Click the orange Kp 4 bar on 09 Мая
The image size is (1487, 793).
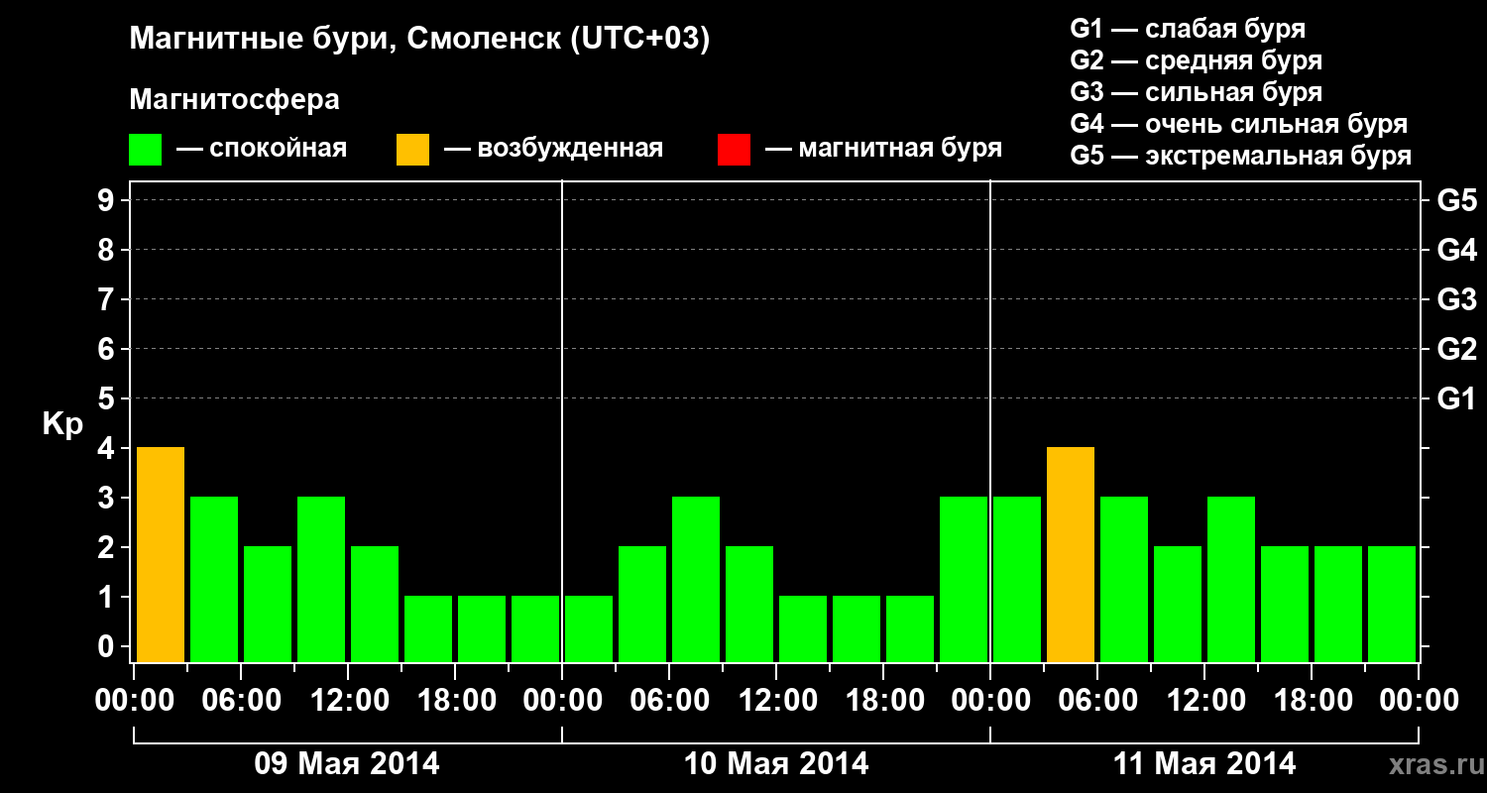tap(161, 554)
